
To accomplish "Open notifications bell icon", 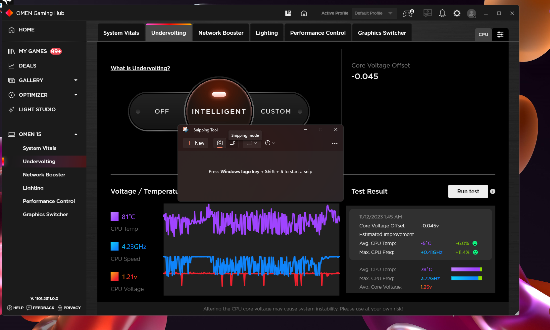I will [x=442, y=13].
